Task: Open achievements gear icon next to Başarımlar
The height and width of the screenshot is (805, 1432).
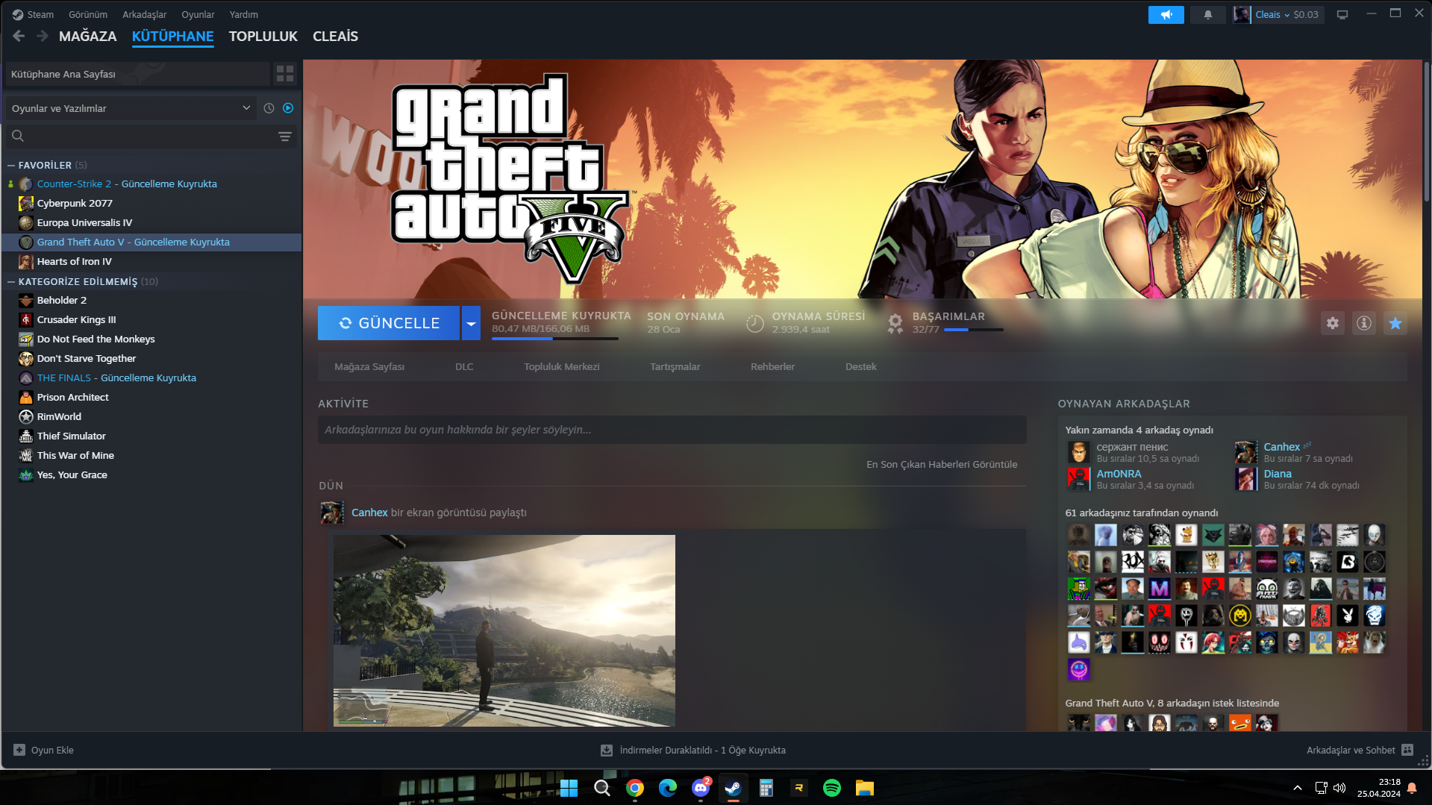Action: point(895,323)
